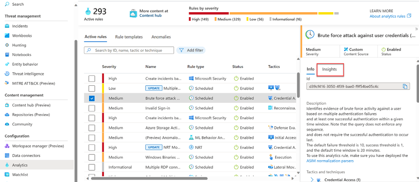Expand Credential Access (1) tactic
This screenshot has width=419, height=182.
click(312, 179)
